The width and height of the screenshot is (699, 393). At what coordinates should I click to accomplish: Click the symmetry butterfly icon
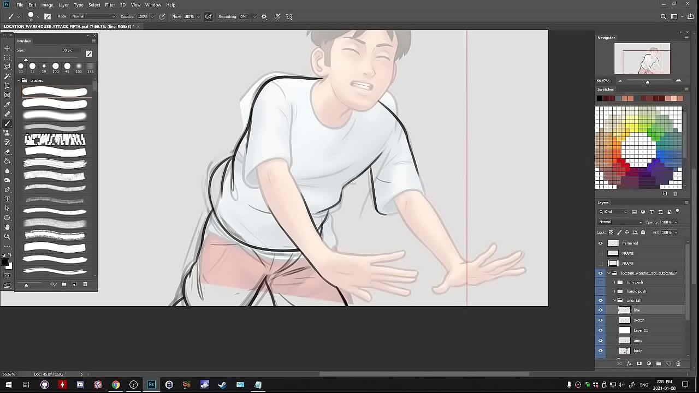[x=289, y=16]
